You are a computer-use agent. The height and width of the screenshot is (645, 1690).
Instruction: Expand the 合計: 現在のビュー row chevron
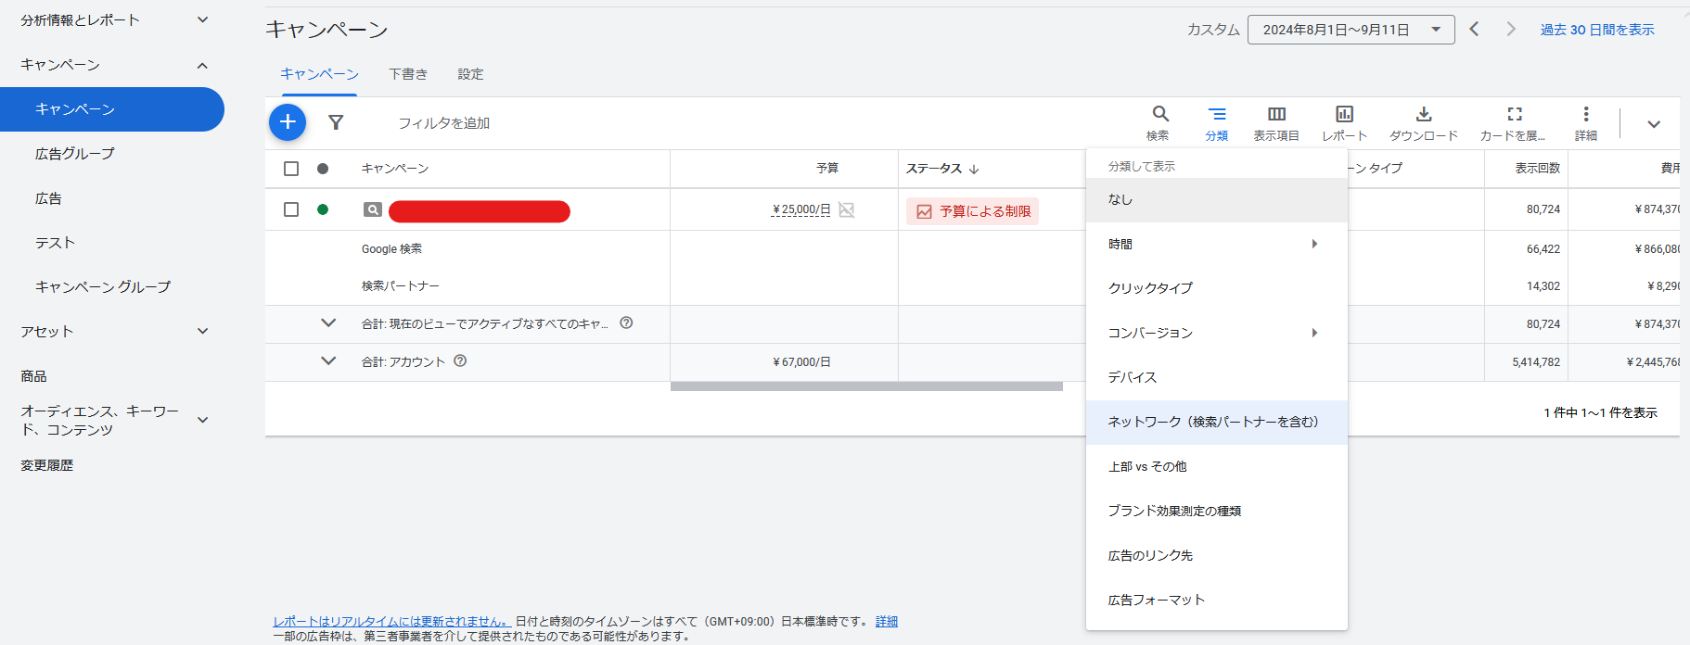pos(328,323)
